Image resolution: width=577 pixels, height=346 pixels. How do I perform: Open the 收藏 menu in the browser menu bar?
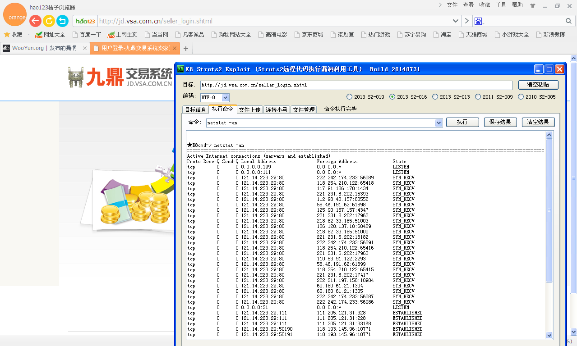(485, 5)
